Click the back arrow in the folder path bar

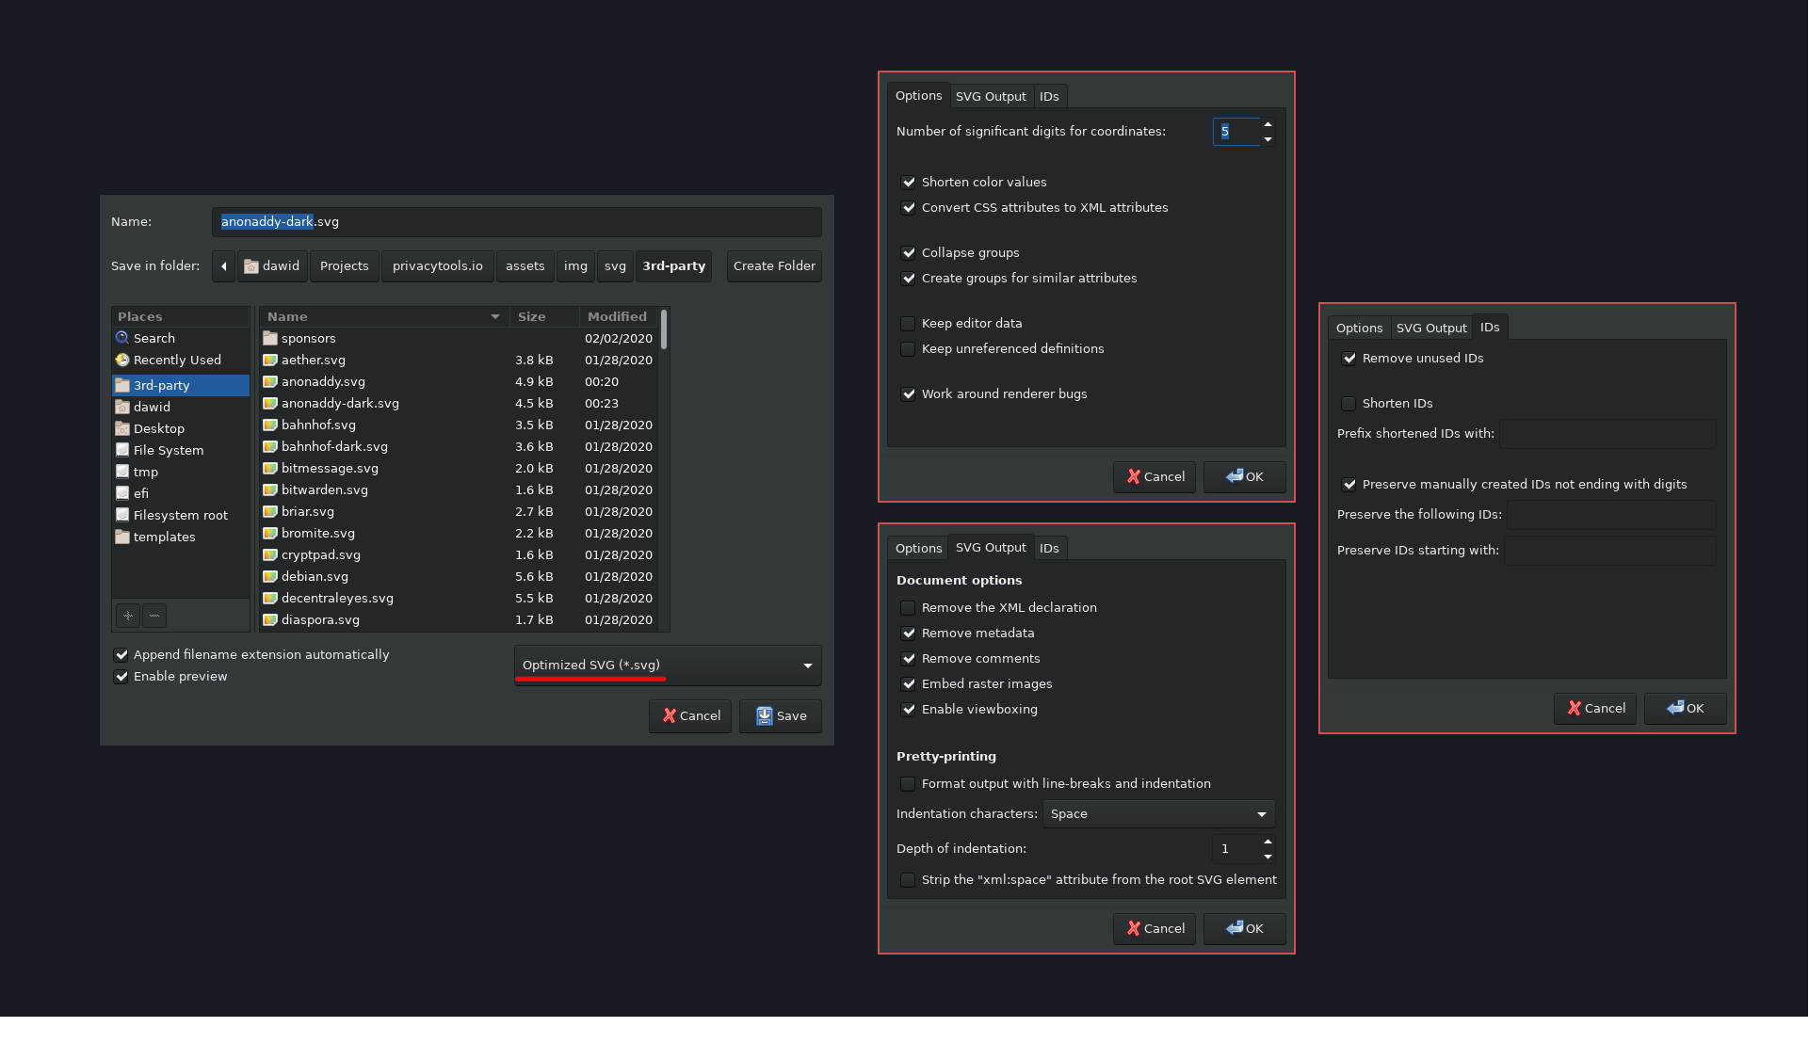click(223, 266)
